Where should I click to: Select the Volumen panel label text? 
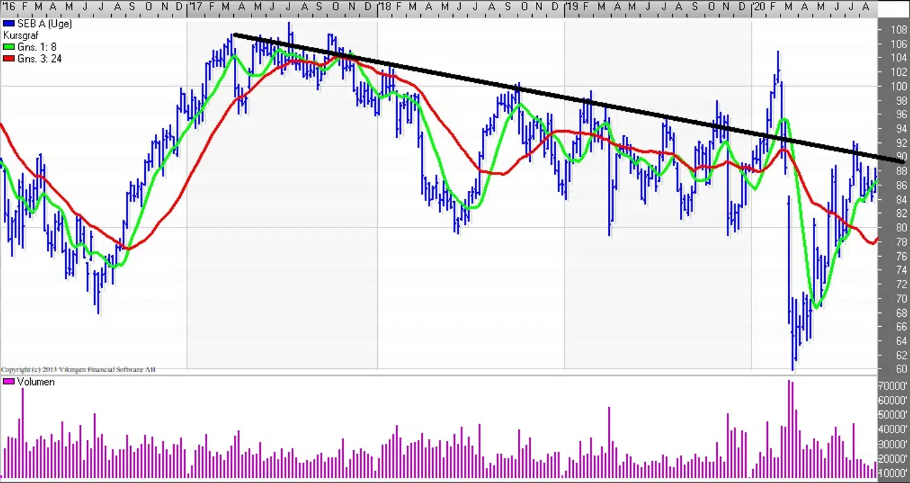coord(35,382)
